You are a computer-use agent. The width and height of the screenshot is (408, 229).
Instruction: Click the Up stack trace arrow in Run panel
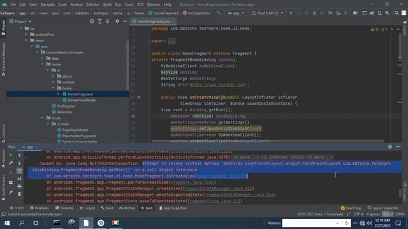click(x=19, y=155)
